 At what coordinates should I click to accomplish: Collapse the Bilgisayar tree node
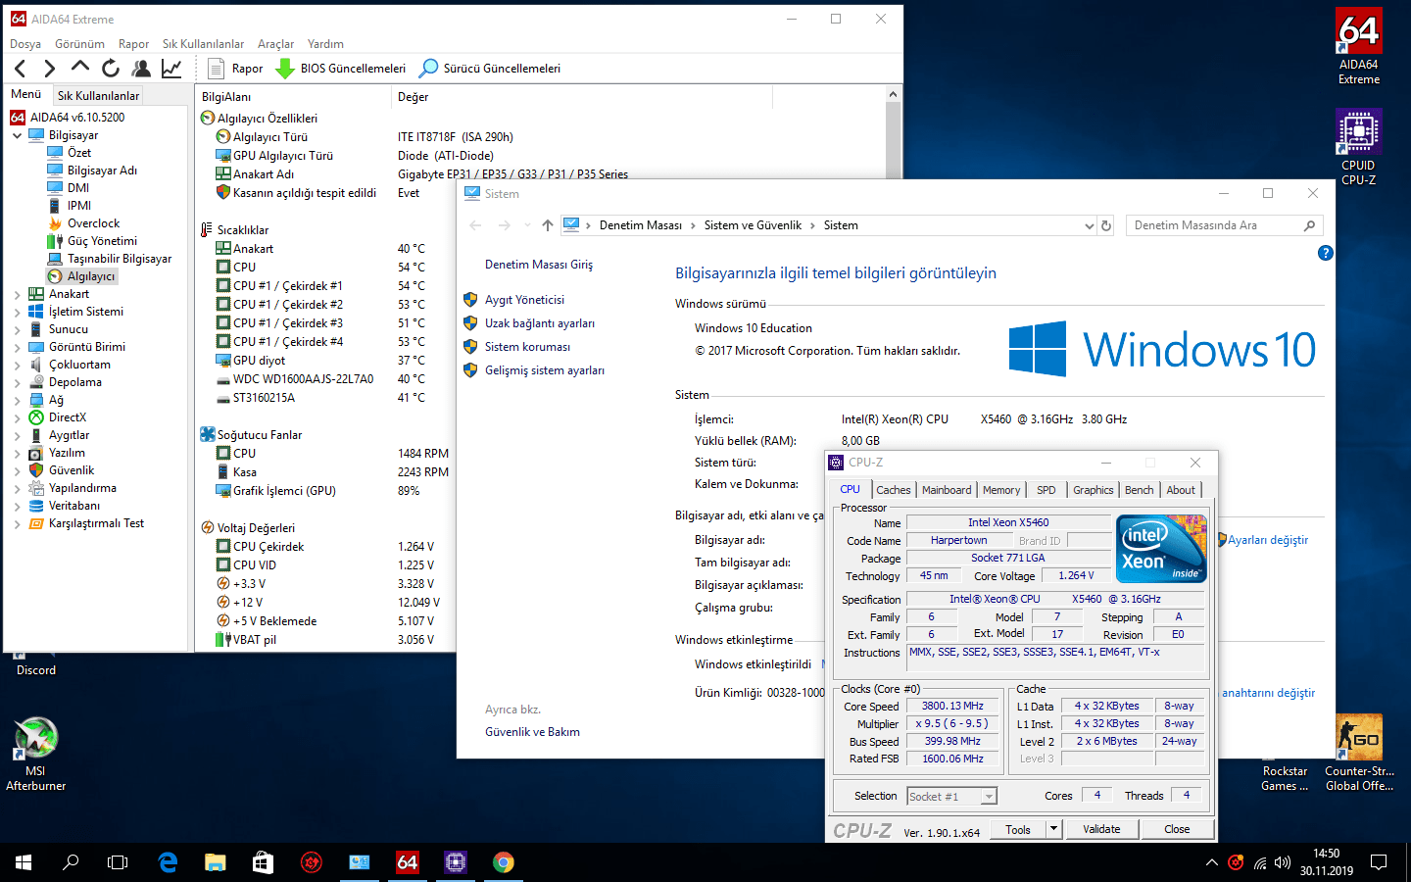18,135
